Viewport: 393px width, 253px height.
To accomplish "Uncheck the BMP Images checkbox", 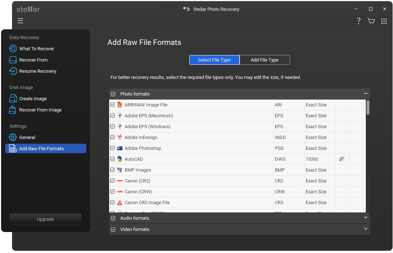I will (112, 170).
